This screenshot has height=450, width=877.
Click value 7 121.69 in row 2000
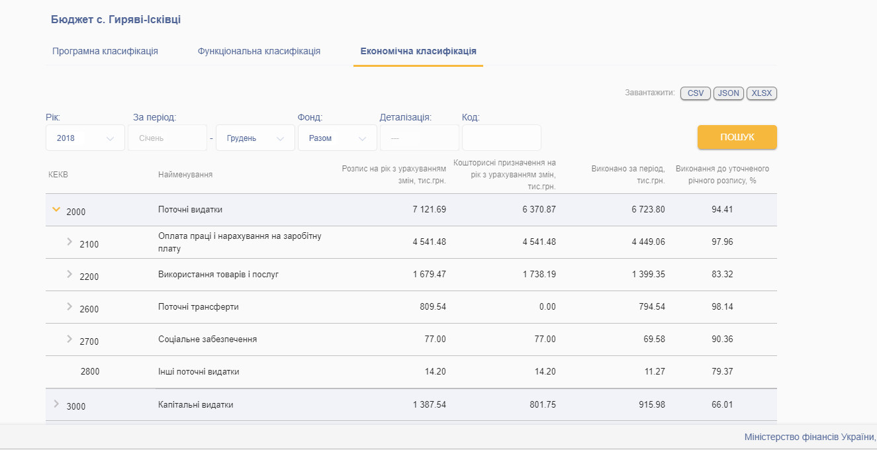430,210
